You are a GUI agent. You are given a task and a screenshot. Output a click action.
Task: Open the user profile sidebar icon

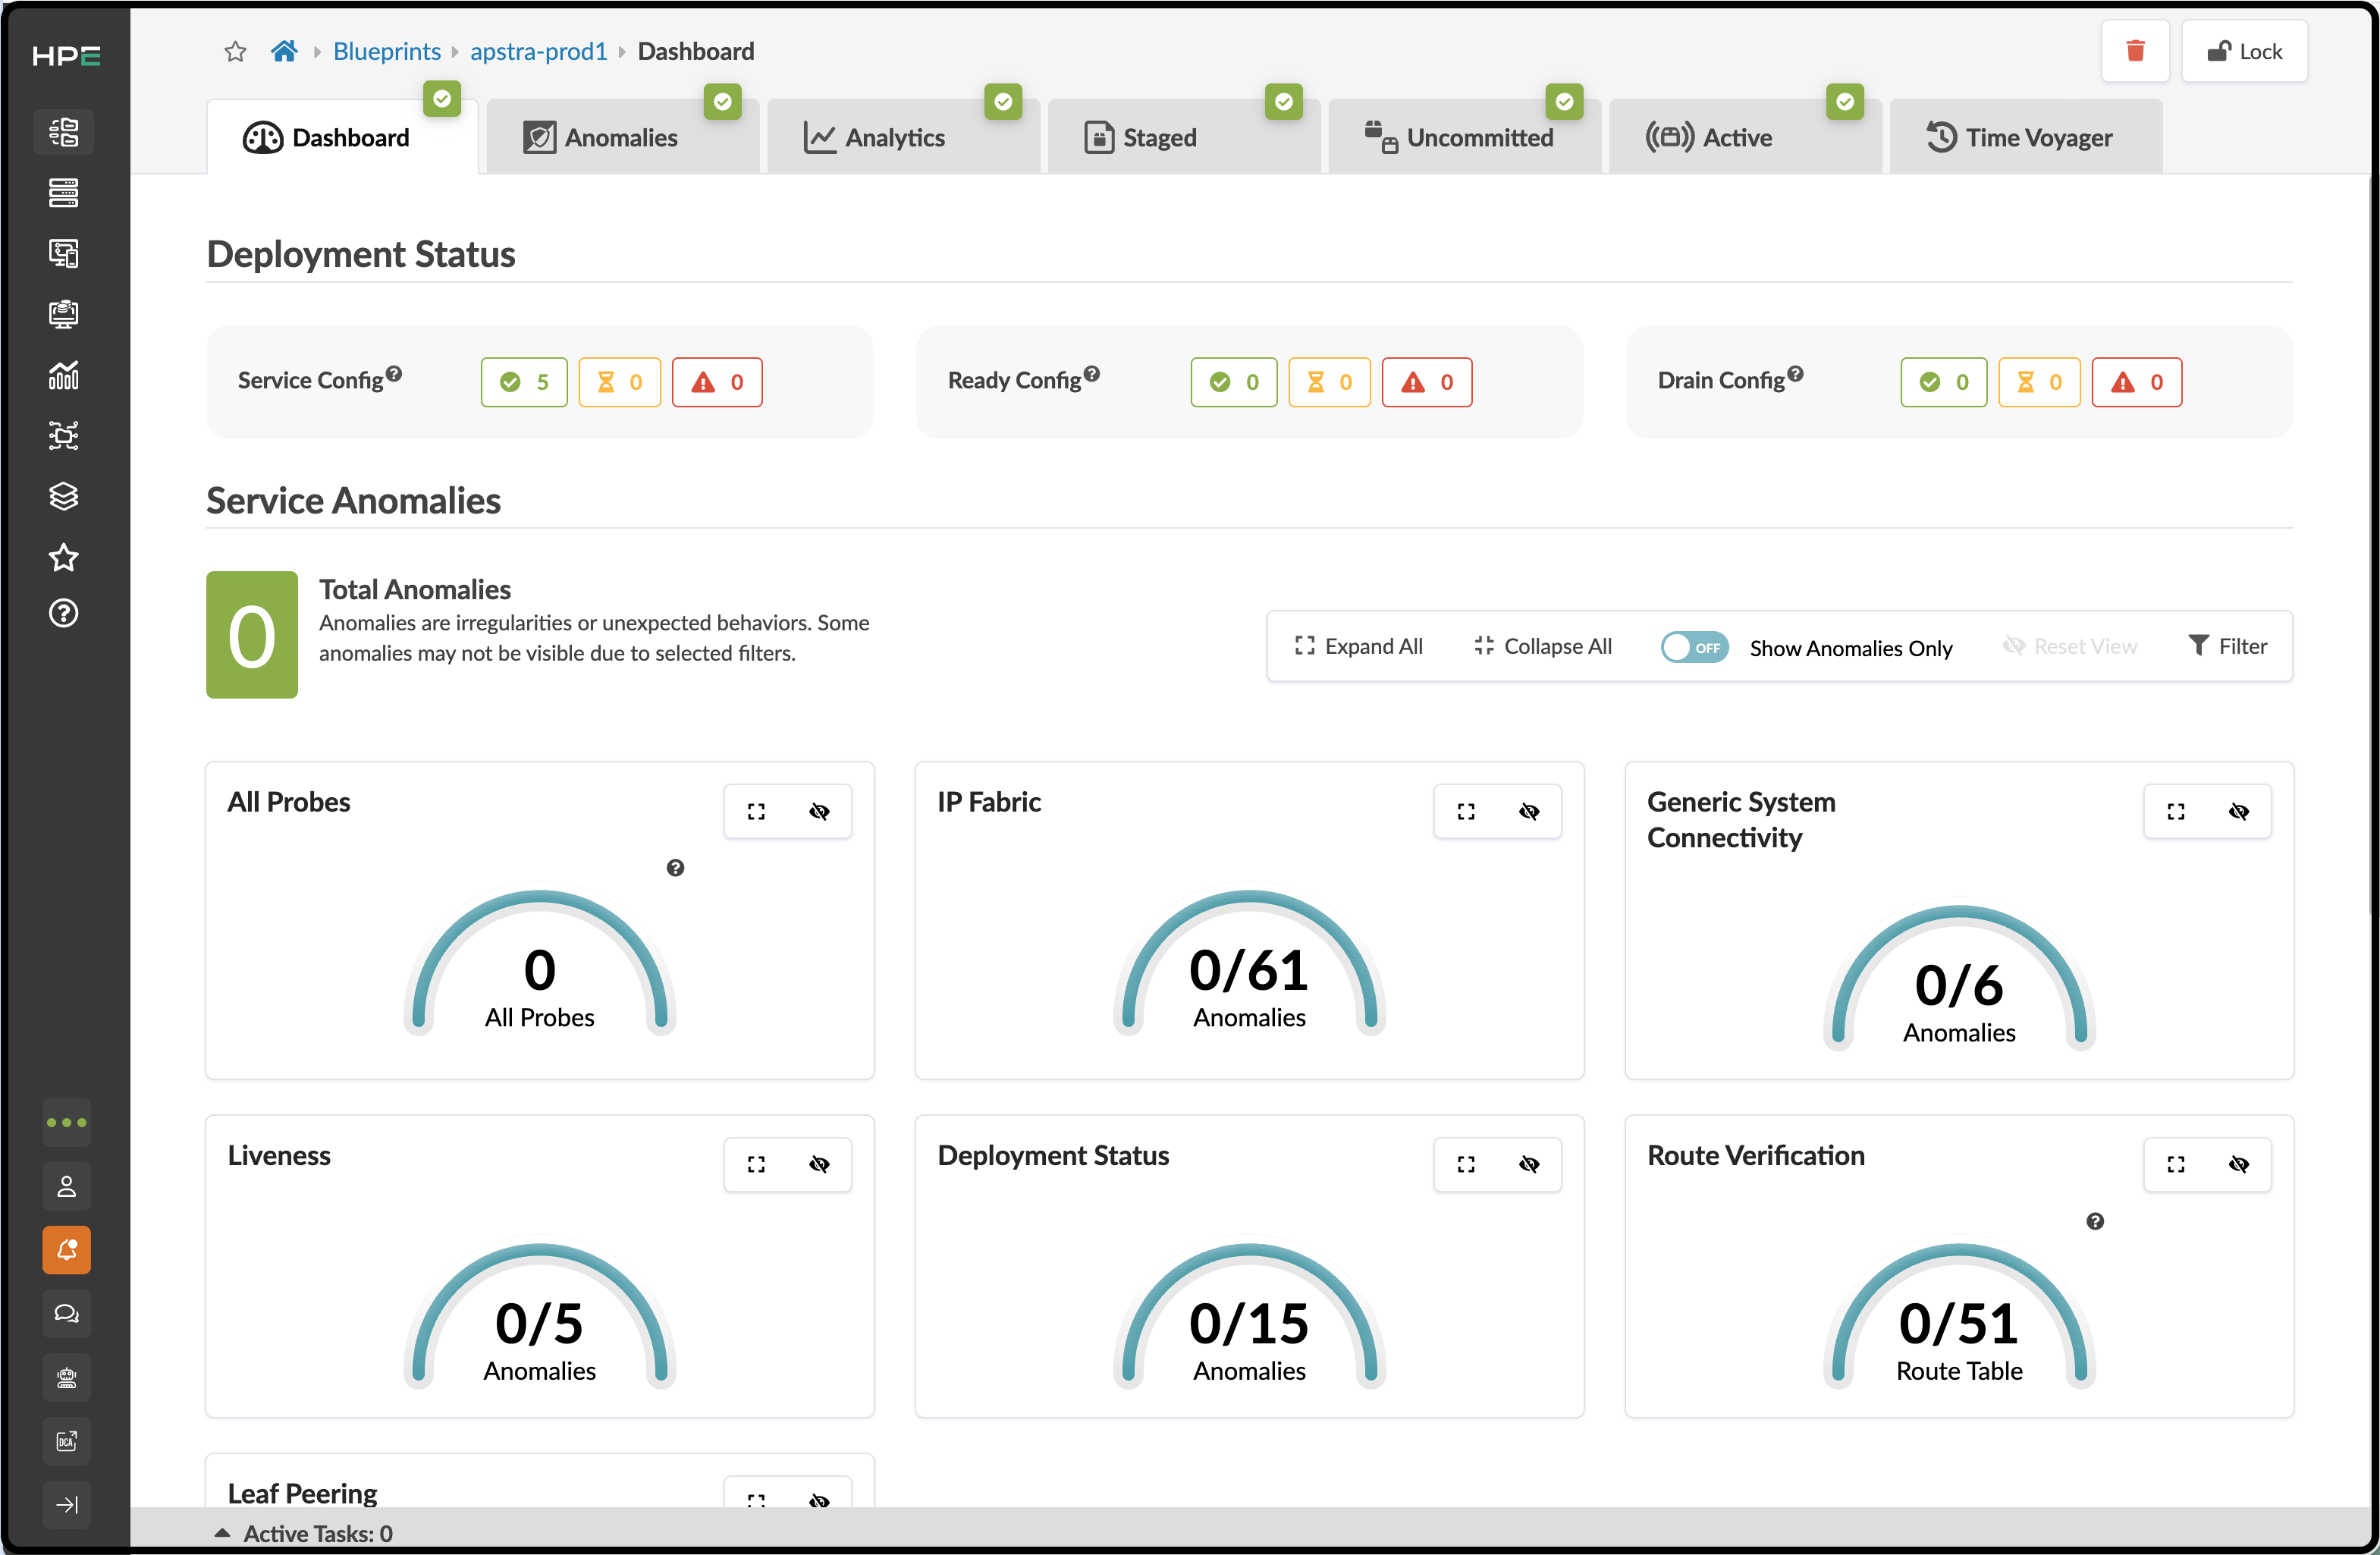click(x=67, y=1186)
